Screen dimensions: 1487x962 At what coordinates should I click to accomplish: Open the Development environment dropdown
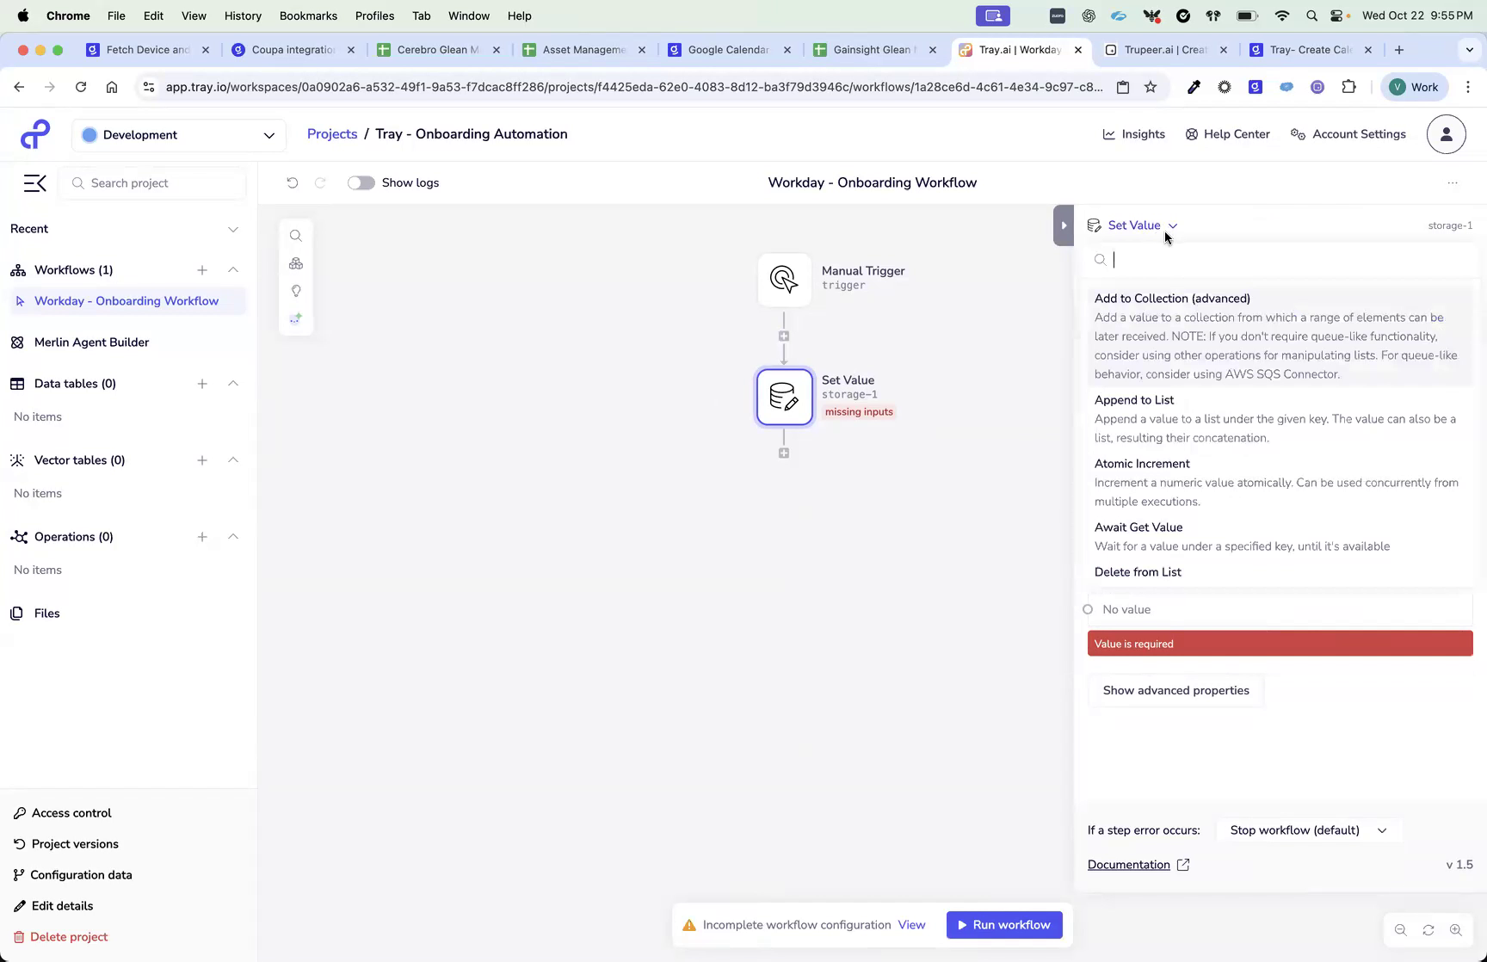coord(178,135)
